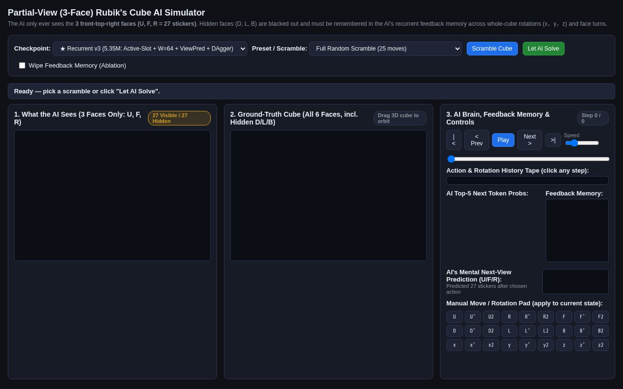
Task: Rotate cube with the x' button
Action: [x=473, y=345]
